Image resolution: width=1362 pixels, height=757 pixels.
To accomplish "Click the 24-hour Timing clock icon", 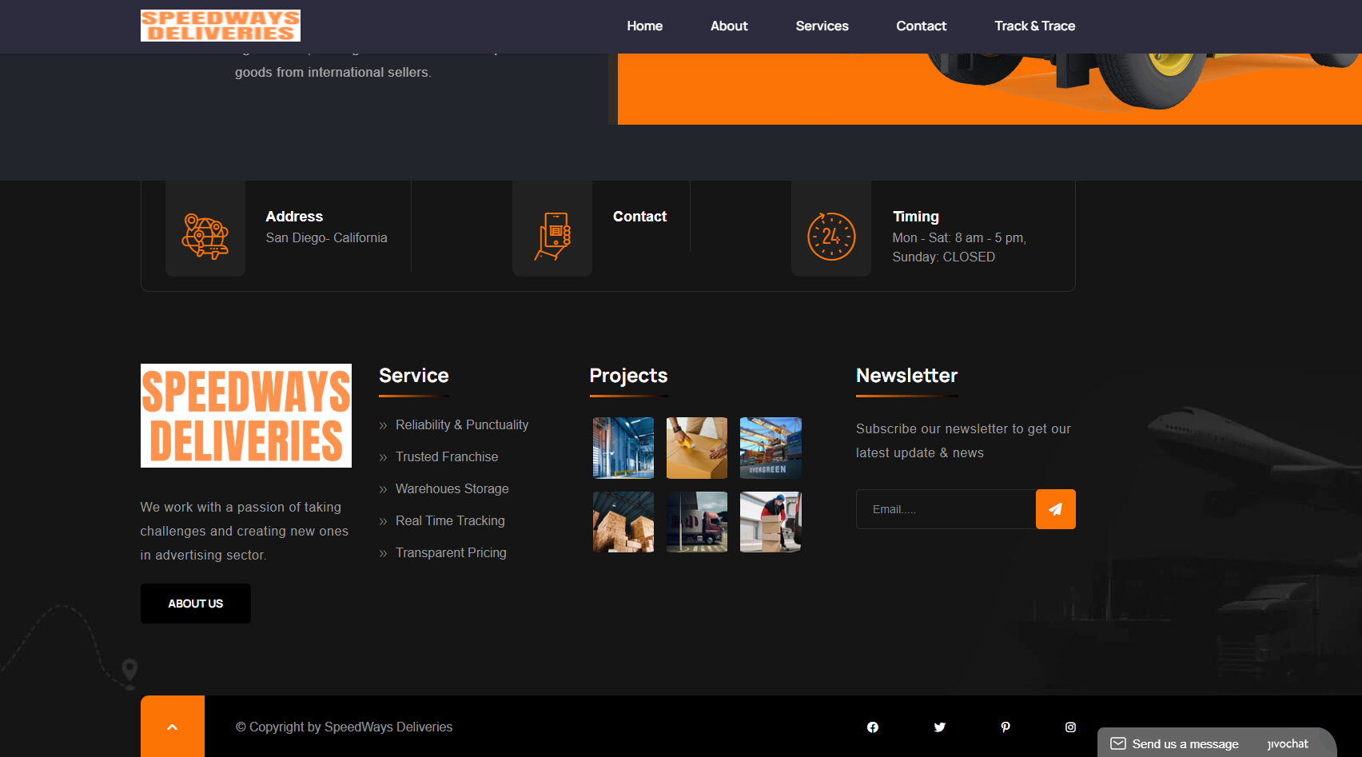I will click(x=831, y=236).
